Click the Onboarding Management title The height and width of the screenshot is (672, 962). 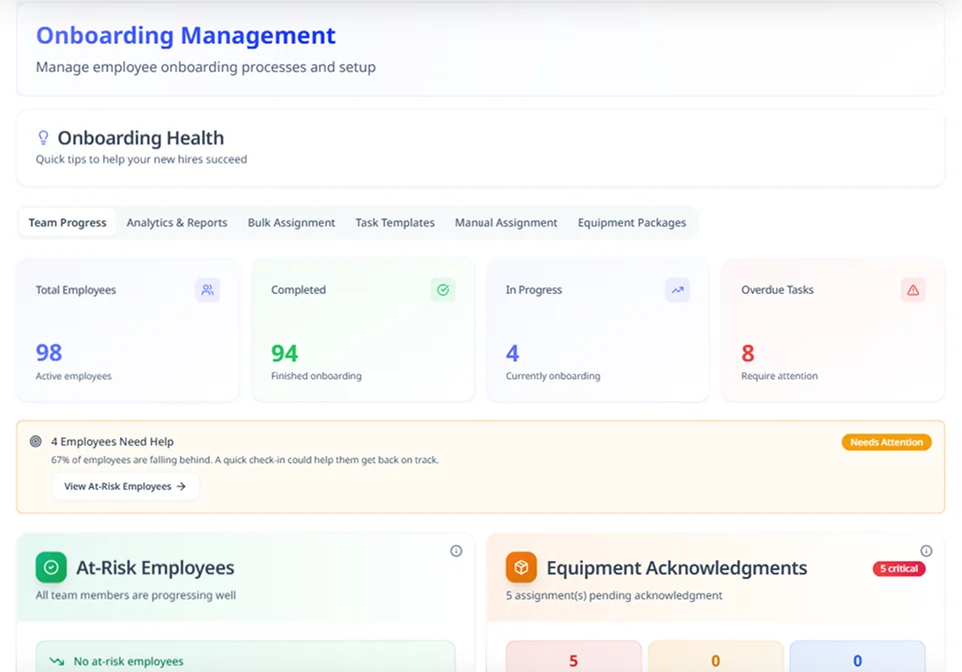coord(185,36)
